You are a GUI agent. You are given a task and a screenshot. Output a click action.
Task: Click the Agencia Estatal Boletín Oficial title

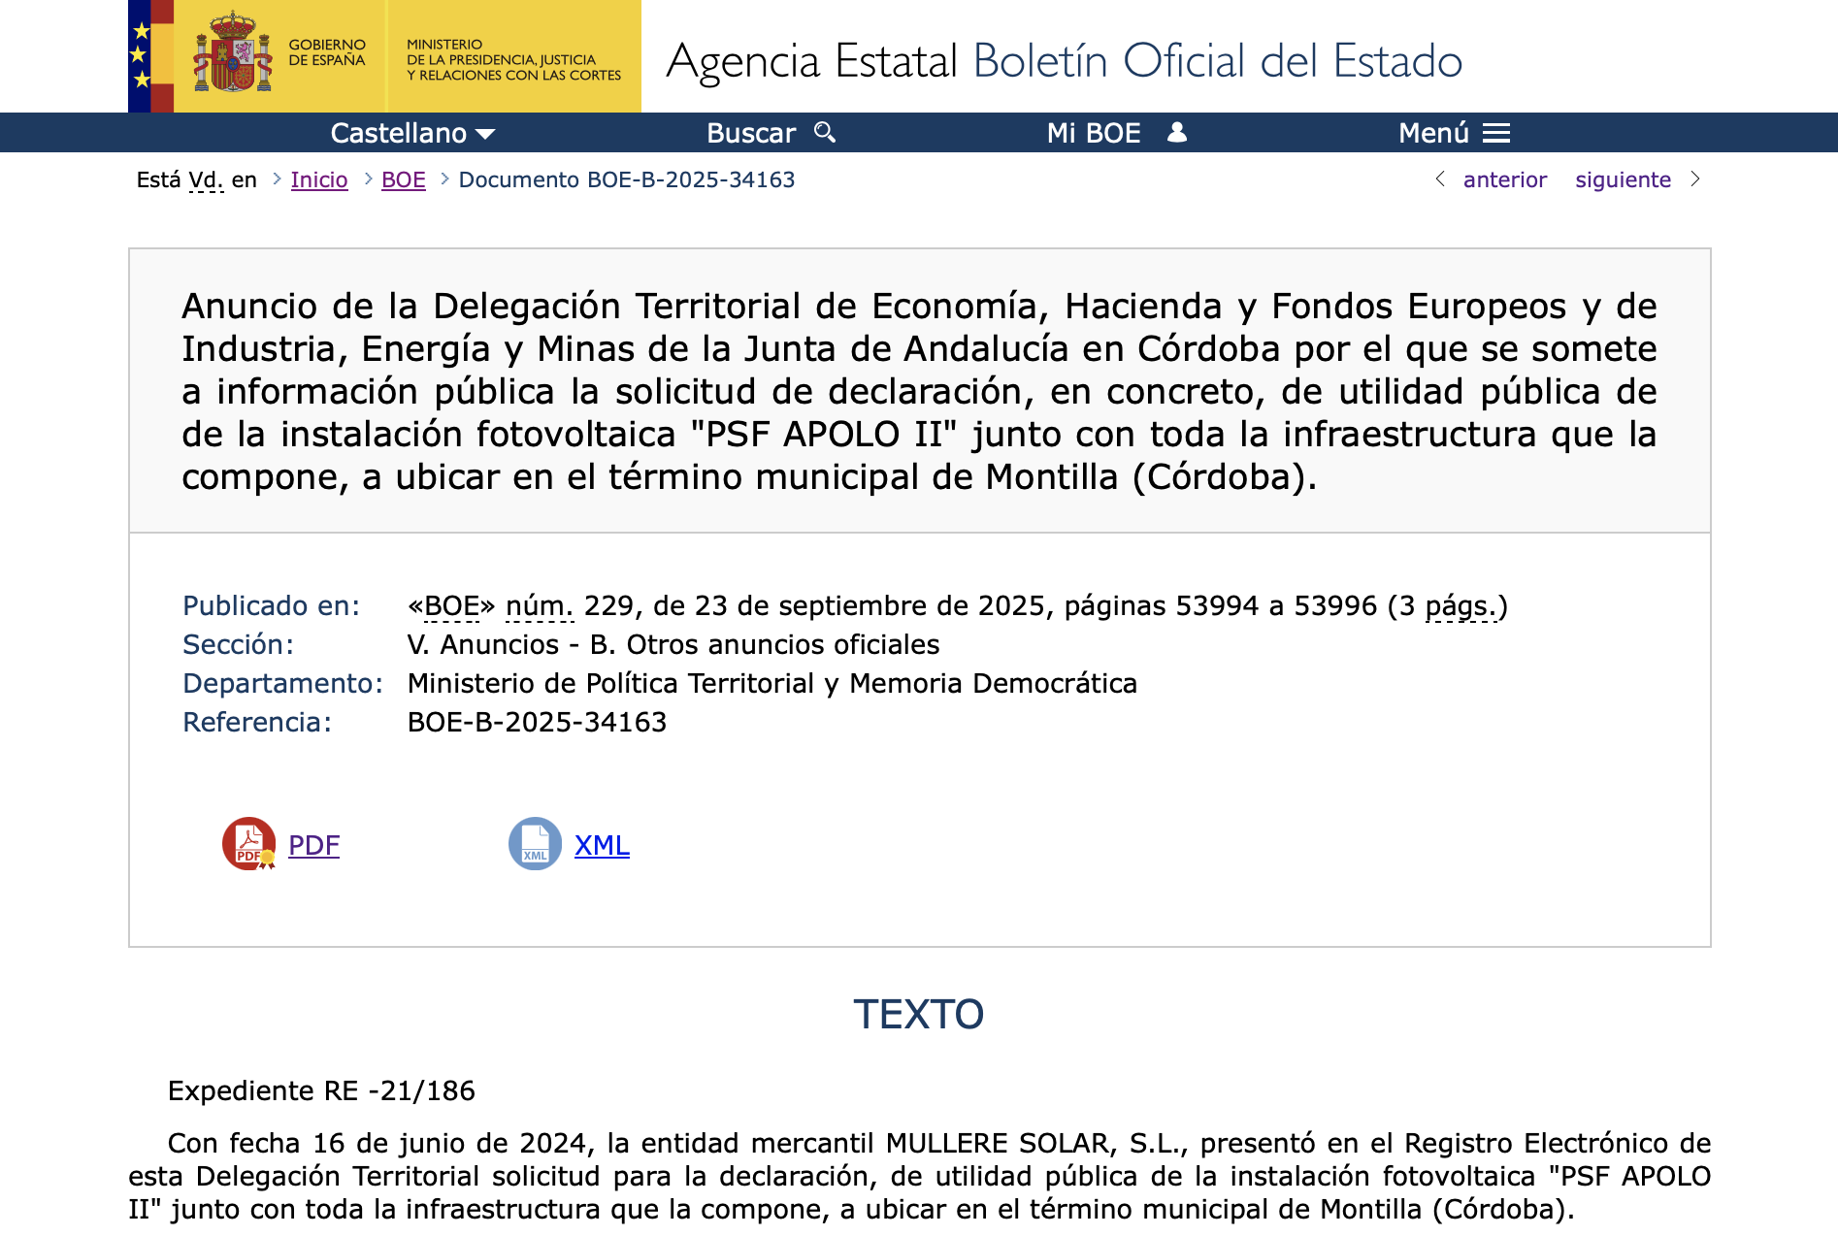[1064, 60]
